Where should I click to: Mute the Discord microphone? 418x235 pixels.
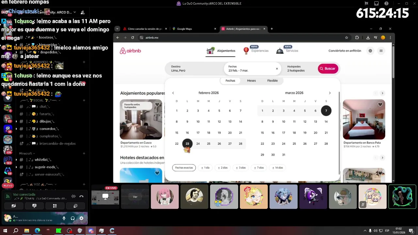tap(64, 218)
